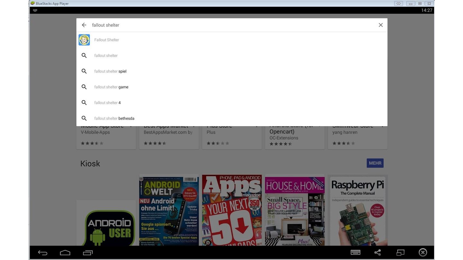Screen dimensions: 463x260
Task: Open the on-screen keyboard icon
Action: [355, 253]
